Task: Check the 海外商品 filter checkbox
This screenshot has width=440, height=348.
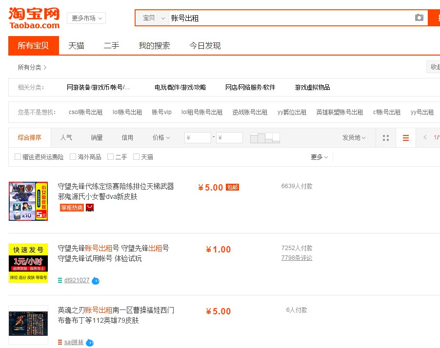Action: click(73, 157)
